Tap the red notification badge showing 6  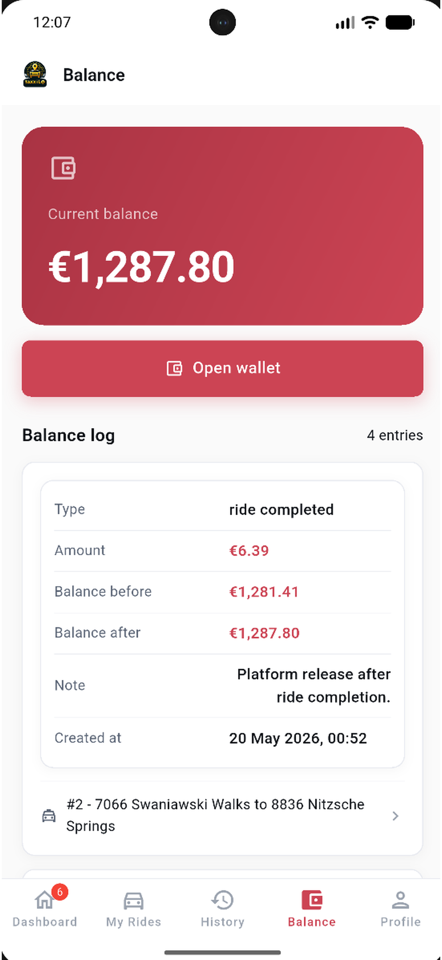pyautogui.click(x=60, y=892)
